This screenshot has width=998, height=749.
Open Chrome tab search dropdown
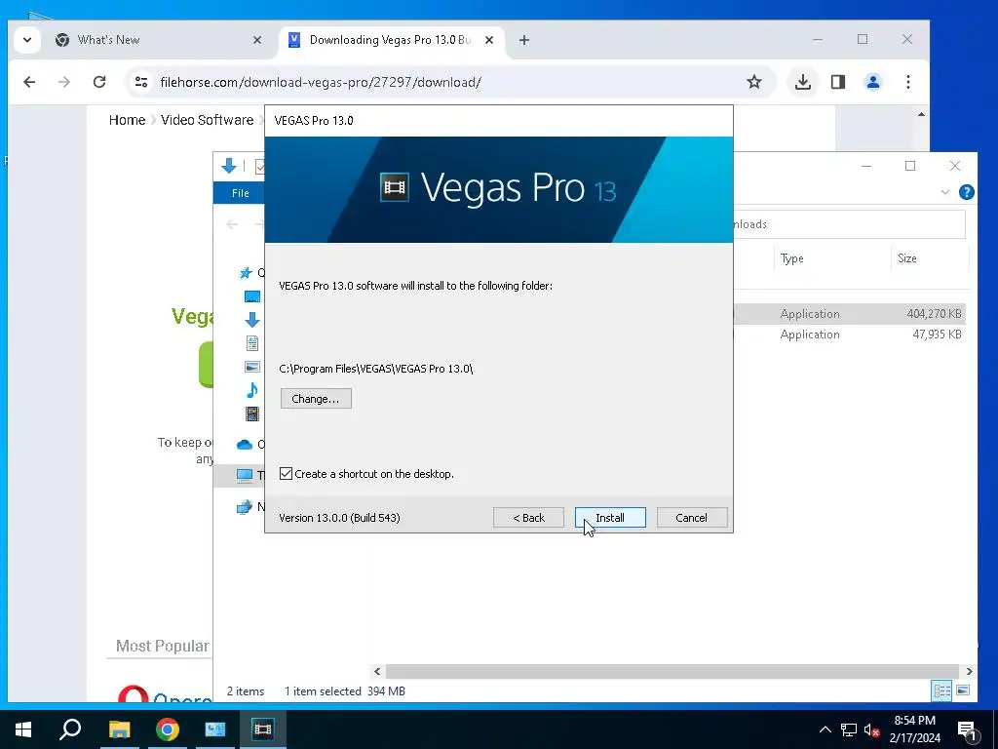pyautogui.click(x=27, y=40)
